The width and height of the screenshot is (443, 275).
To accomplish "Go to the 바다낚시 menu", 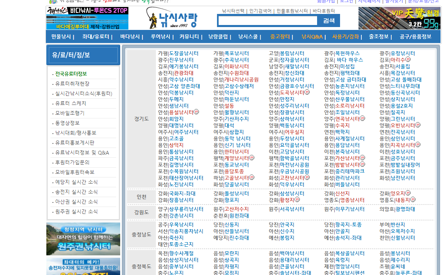I will click(x=130, y=37).
